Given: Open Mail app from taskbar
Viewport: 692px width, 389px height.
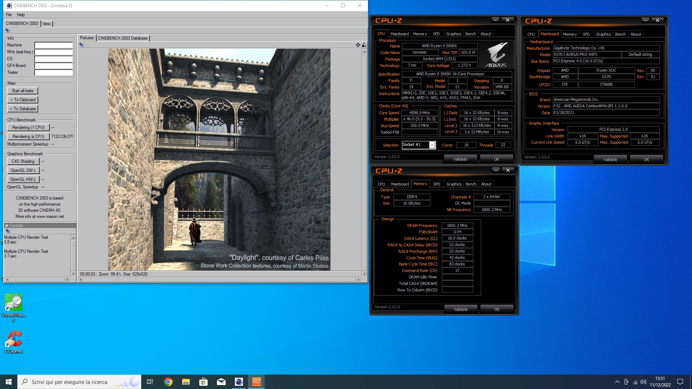Looking at the screenshot, I should pos(221,382).
